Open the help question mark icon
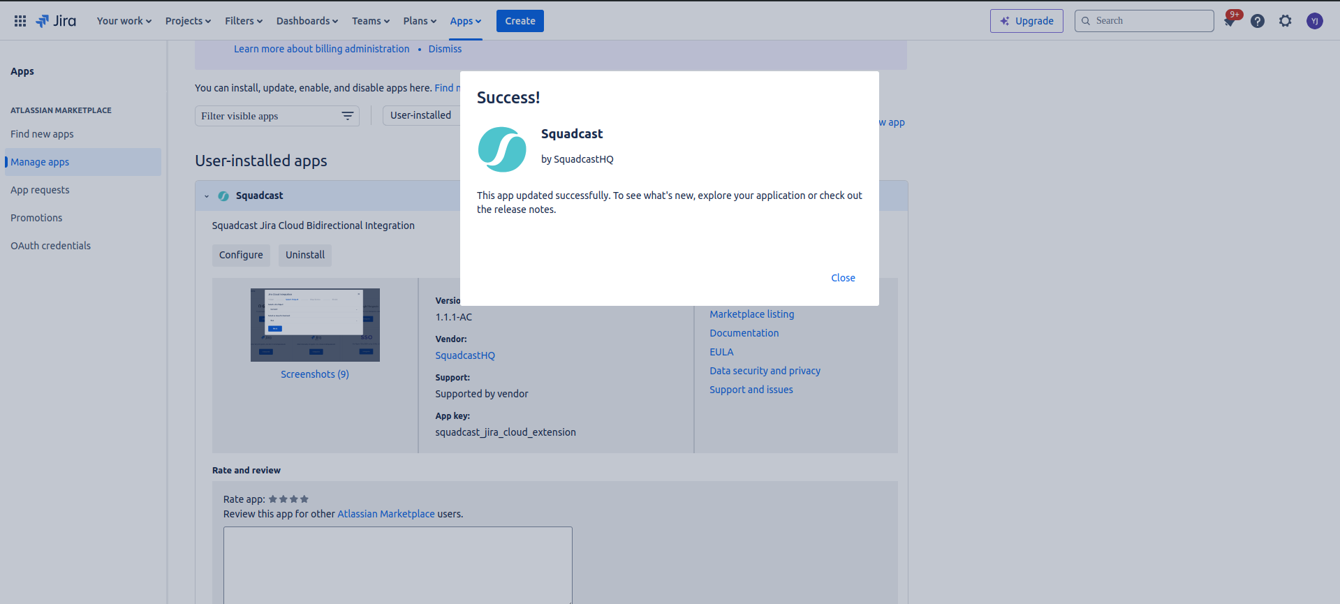This screenshot has height=604, width=1340. (1258, 21)
